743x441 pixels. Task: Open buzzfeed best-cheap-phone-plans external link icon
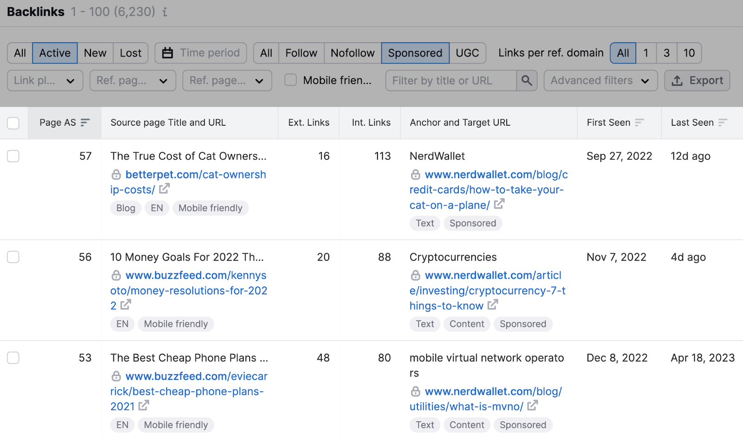click(x=144, y=405)
